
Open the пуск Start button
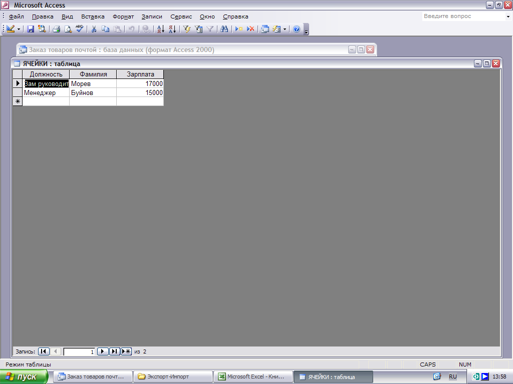click(24, 376)
